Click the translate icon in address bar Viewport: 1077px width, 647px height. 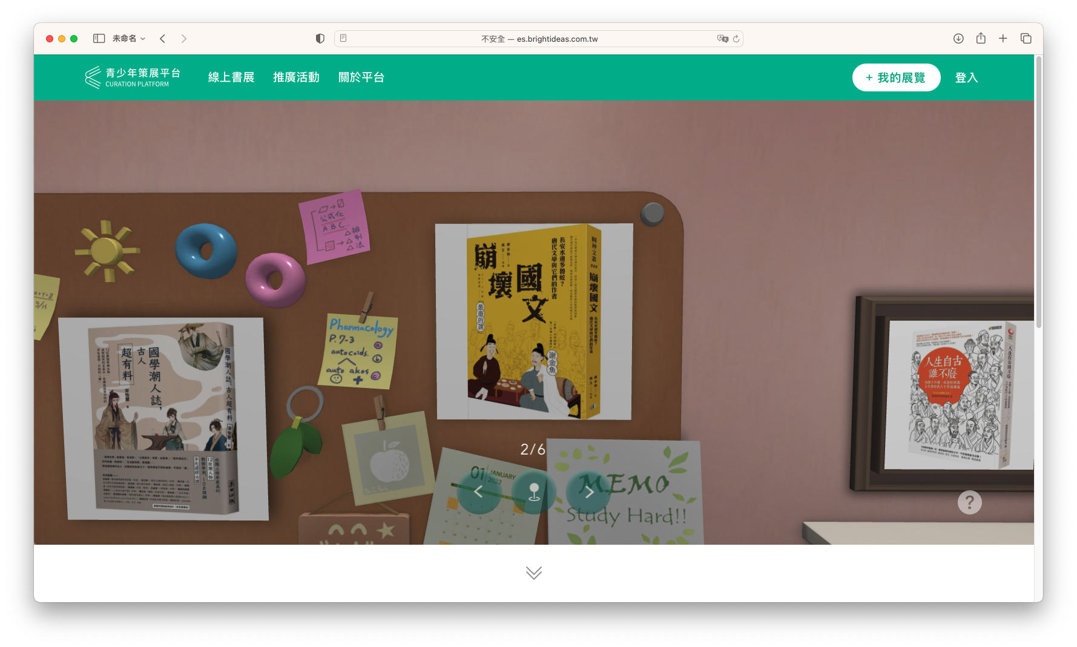pos(722,39)
